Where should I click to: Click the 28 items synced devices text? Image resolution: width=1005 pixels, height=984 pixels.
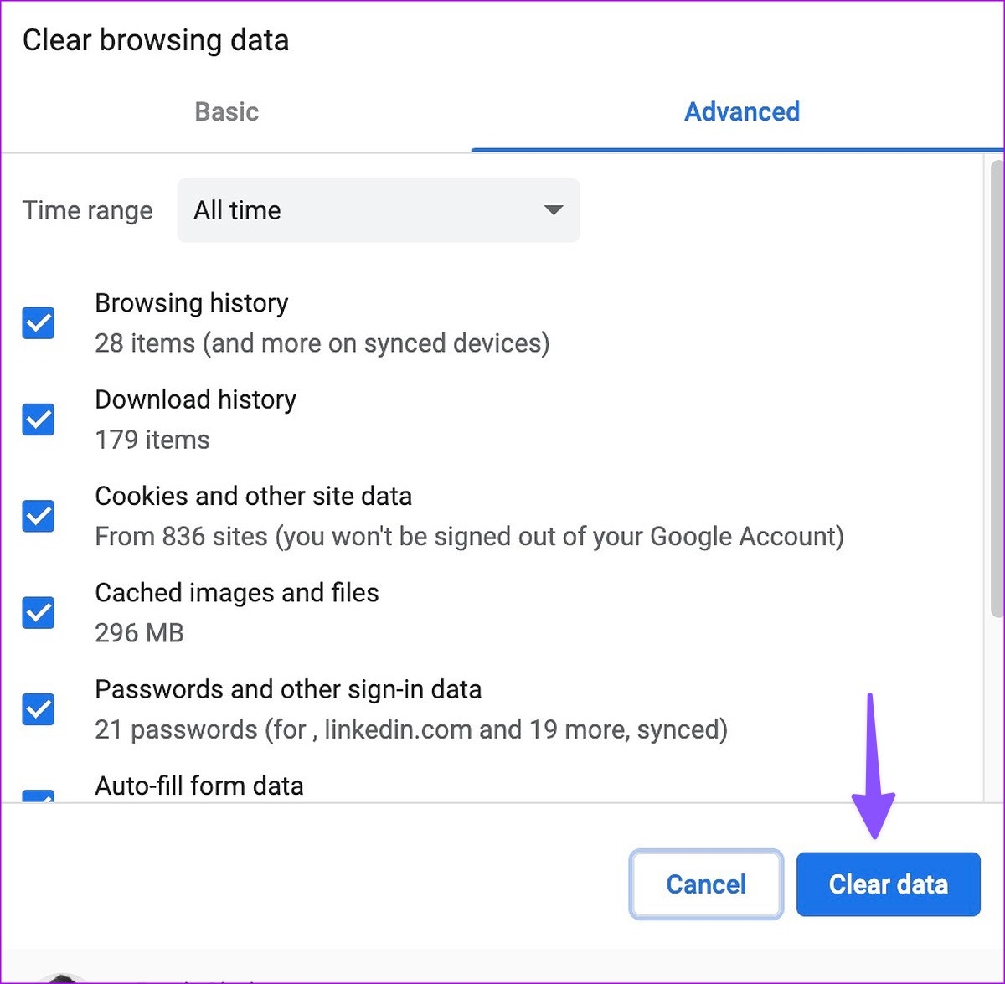tap(322, 343)
